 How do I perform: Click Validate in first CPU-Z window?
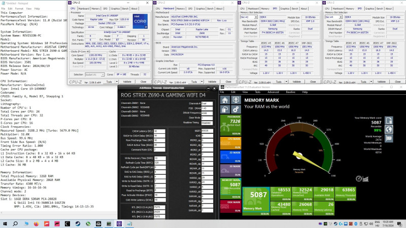tap(127, 82)
